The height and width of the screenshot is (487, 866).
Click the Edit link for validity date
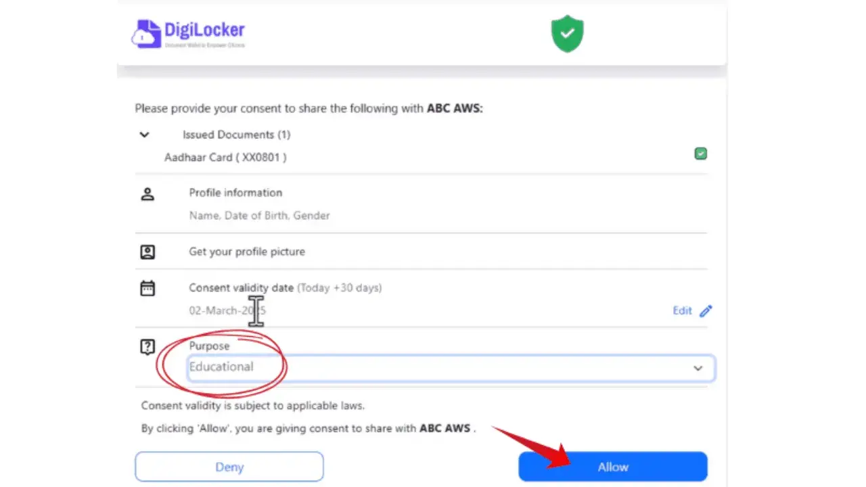click(x=682, y=311)
